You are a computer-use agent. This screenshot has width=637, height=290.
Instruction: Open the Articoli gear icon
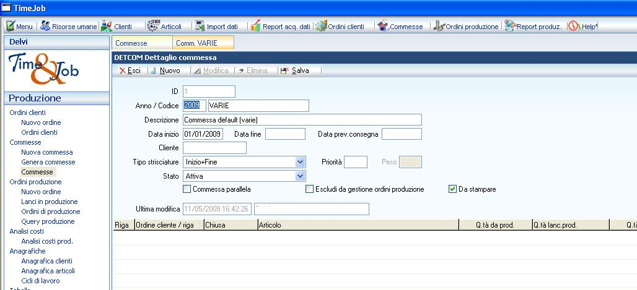(x=153, y=26)
